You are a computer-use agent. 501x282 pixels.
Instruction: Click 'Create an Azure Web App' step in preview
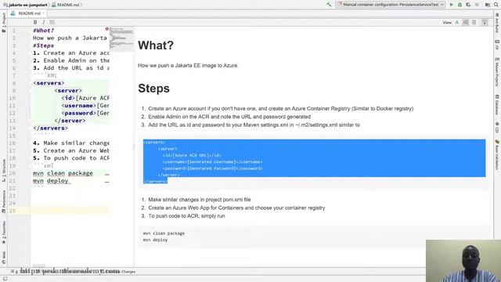pos(236,208)
